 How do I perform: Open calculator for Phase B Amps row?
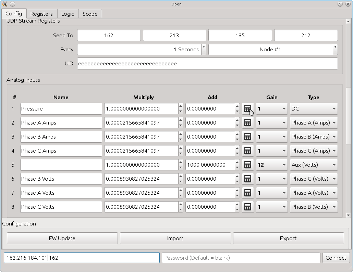[248, 137]
